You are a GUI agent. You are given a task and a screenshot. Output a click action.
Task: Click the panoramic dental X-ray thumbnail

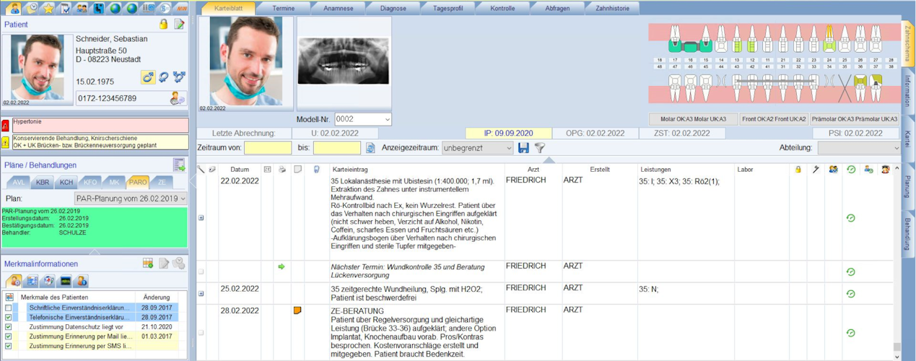344,61
